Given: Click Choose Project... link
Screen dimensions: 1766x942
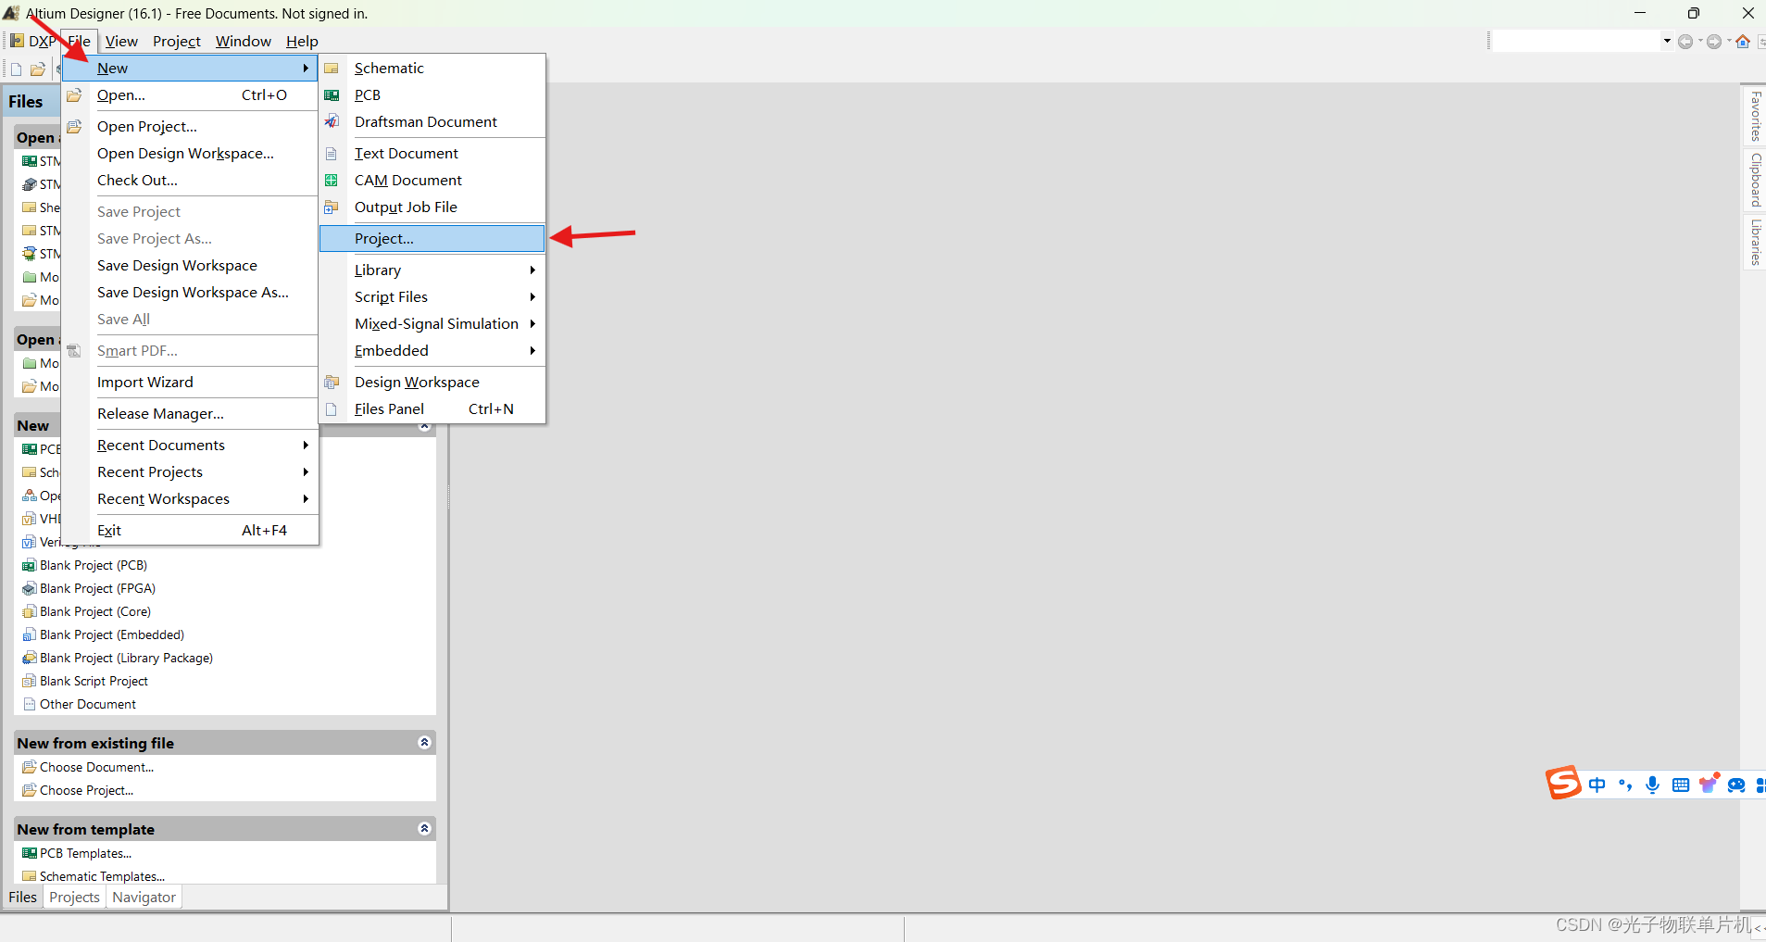Looking at the screenshot, I should [x=87, y=791].
